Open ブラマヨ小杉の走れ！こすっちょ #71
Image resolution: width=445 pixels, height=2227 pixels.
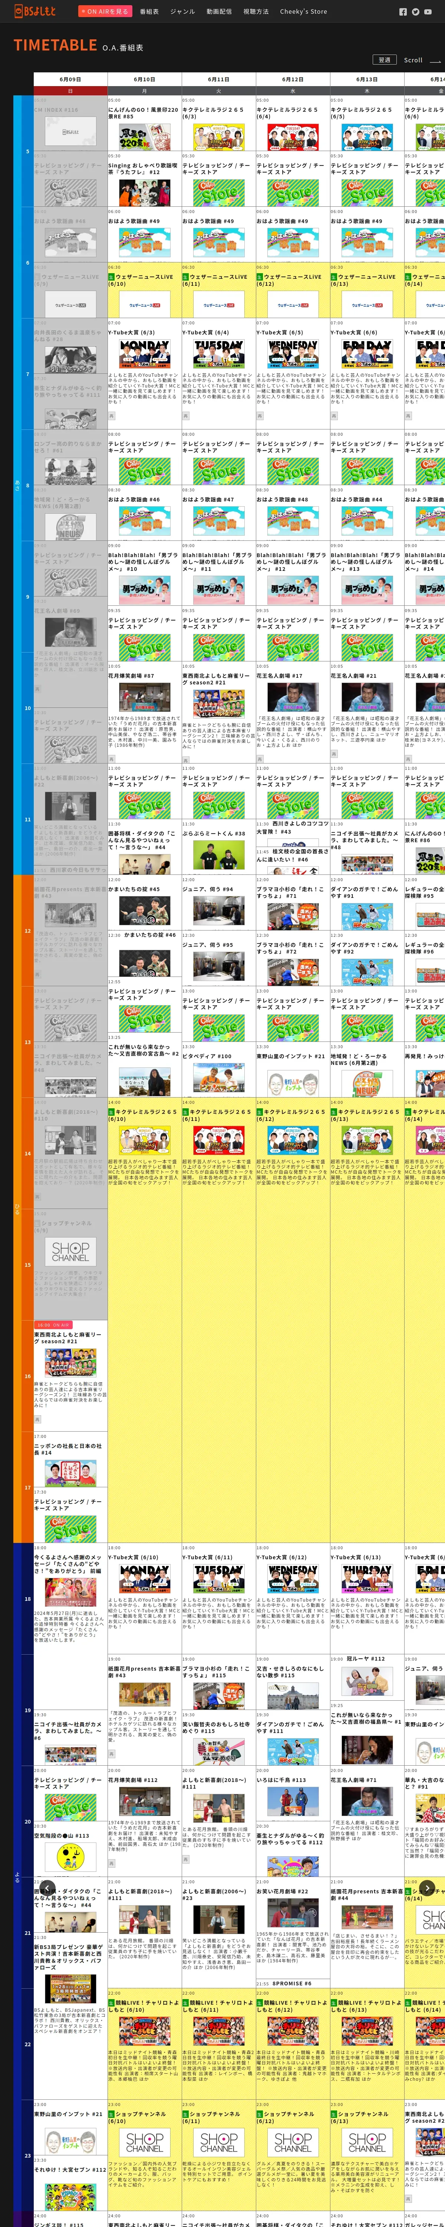293,903
